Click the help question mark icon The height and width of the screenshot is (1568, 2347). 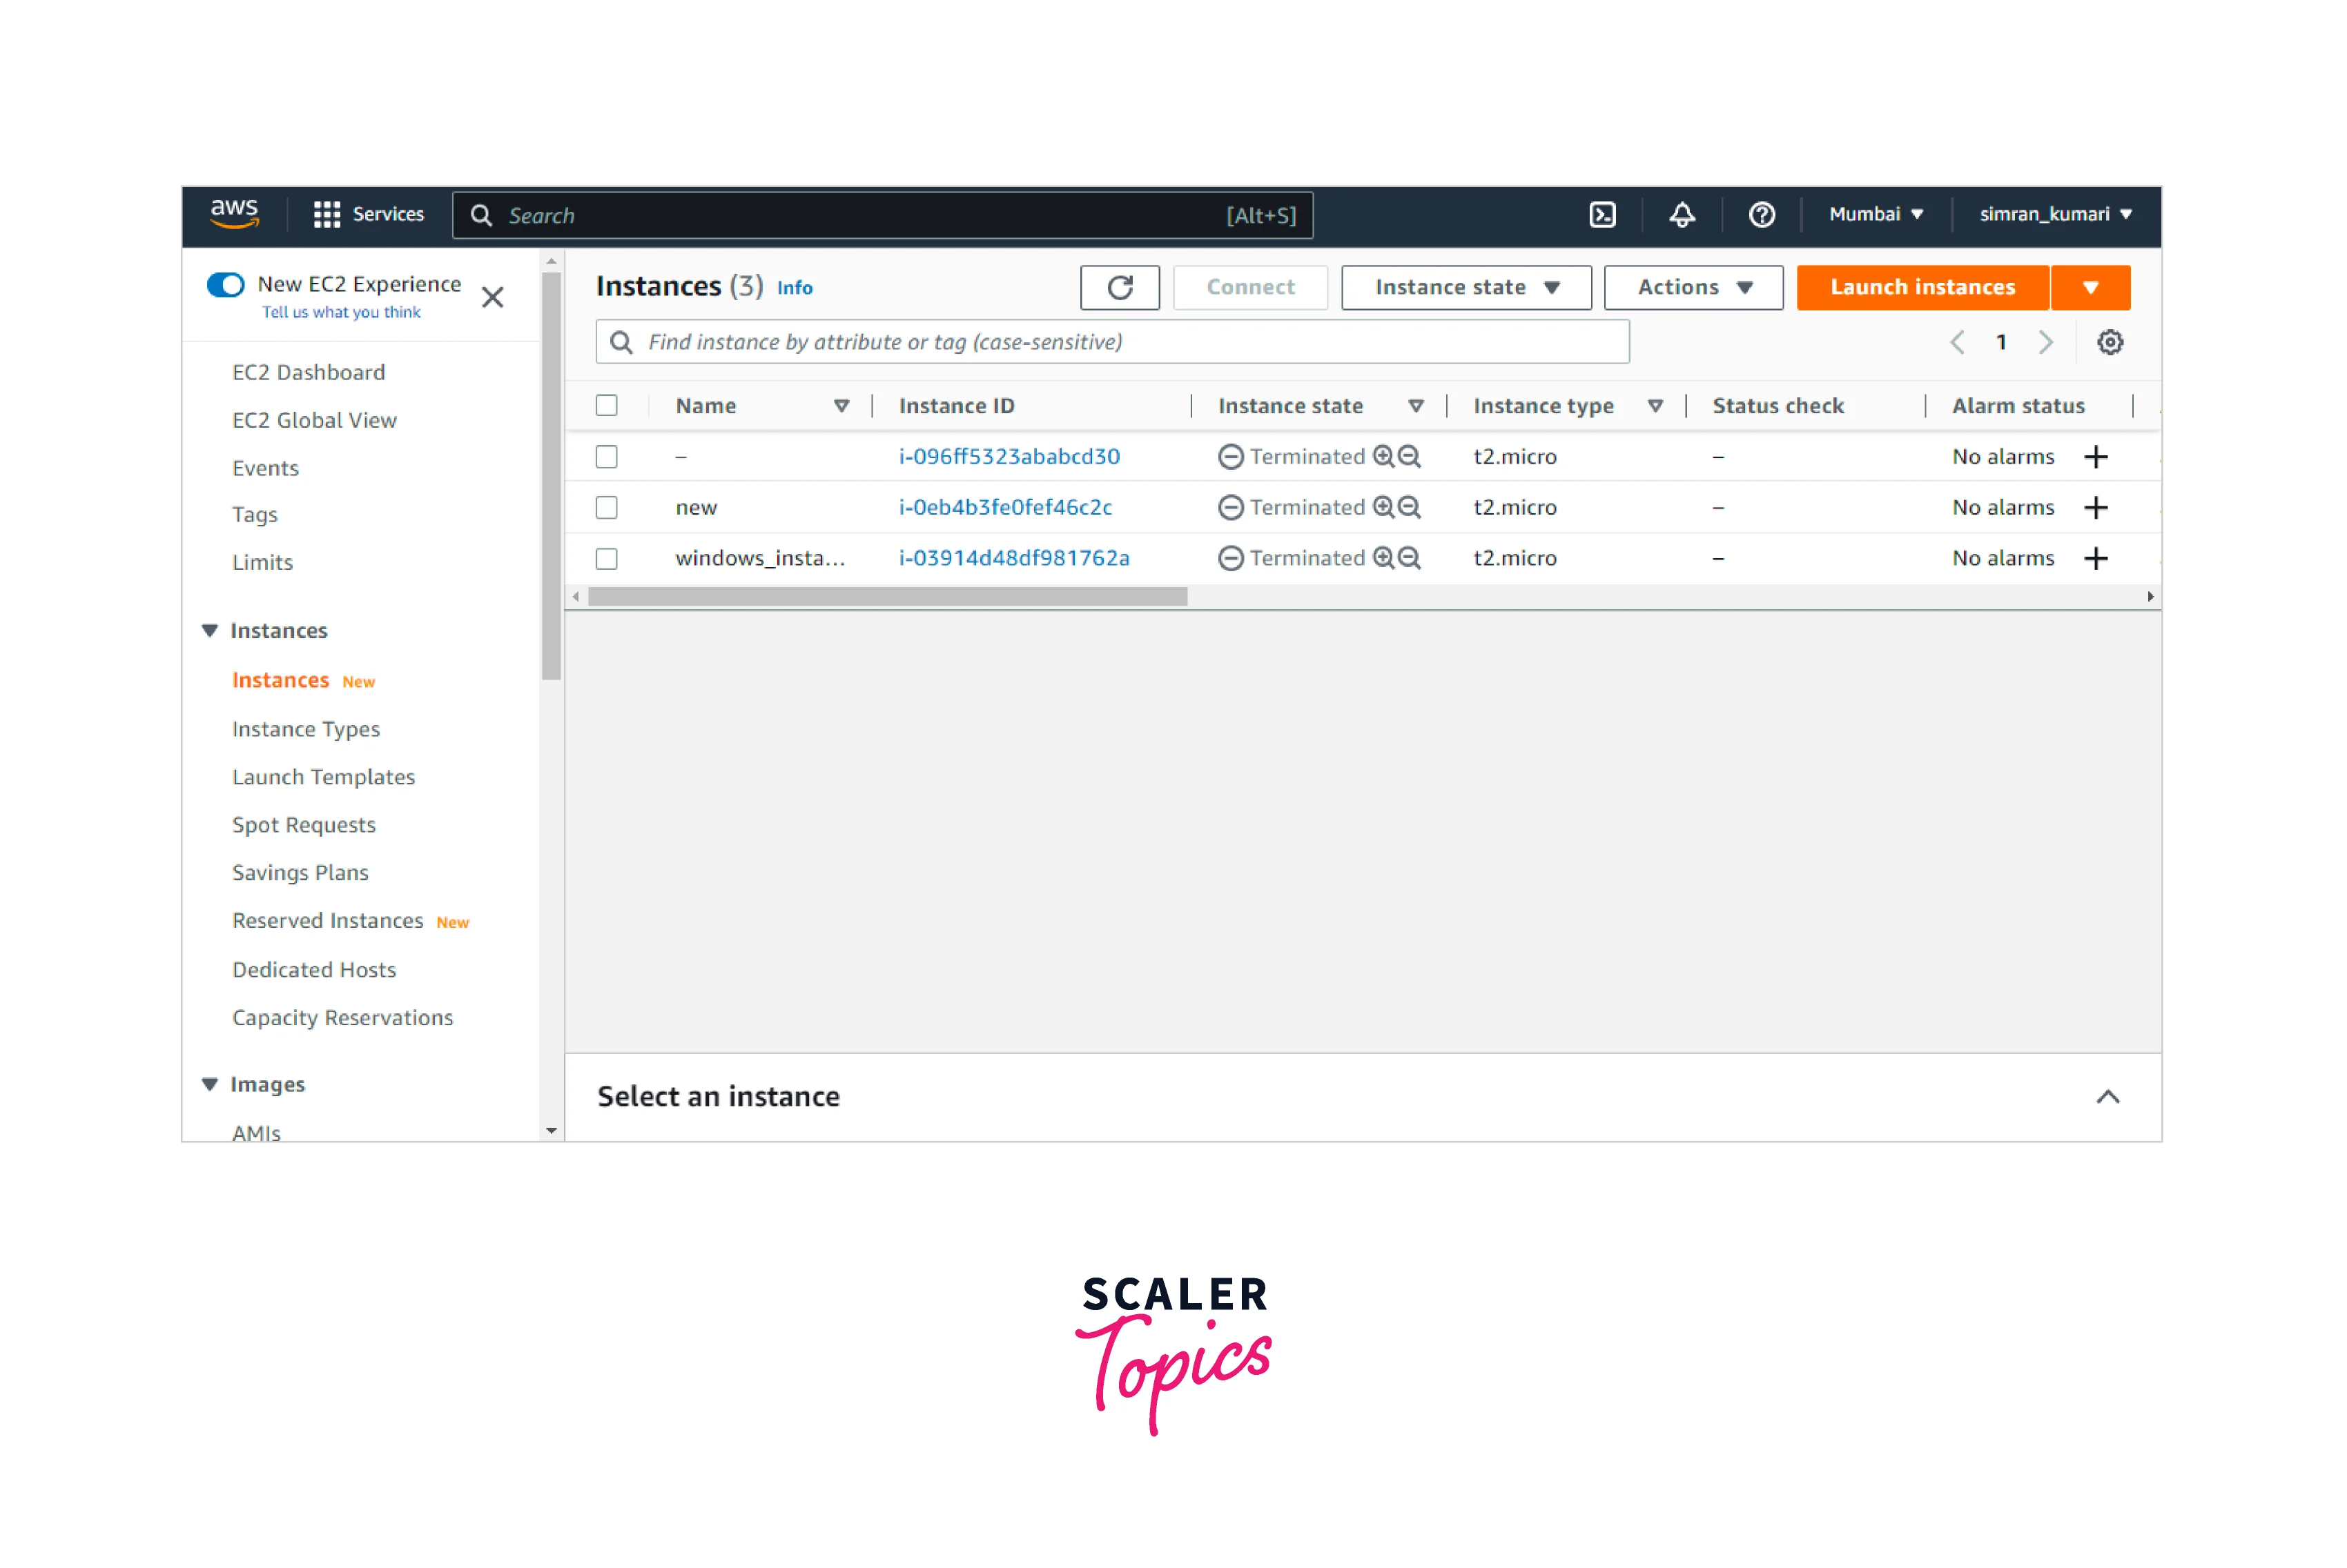(1762, 214)
